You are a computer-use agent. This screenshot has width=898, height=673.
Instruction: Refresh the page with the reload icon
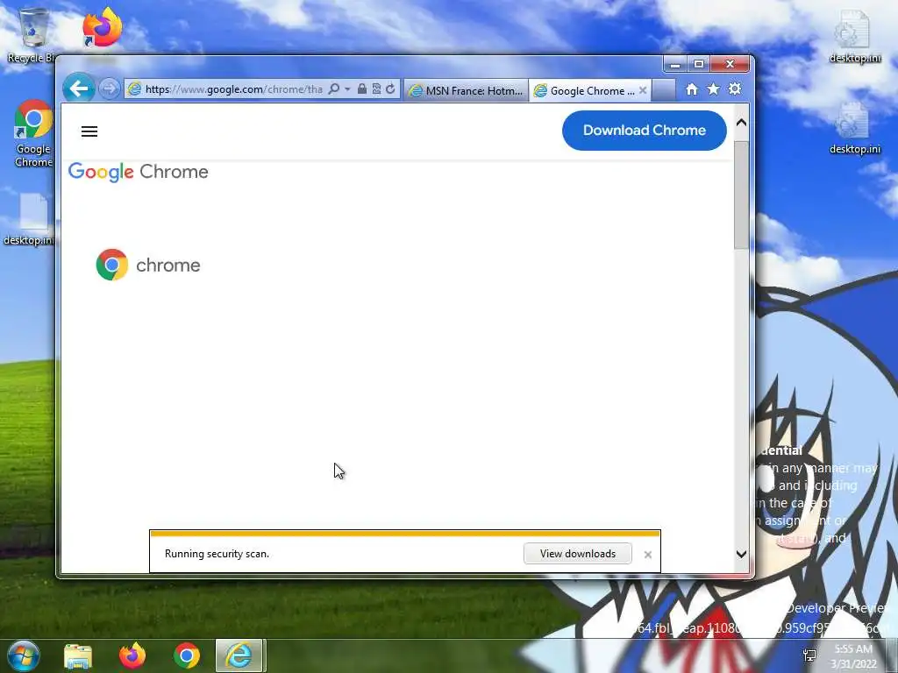pyautogui.click(x=390, y=89)
